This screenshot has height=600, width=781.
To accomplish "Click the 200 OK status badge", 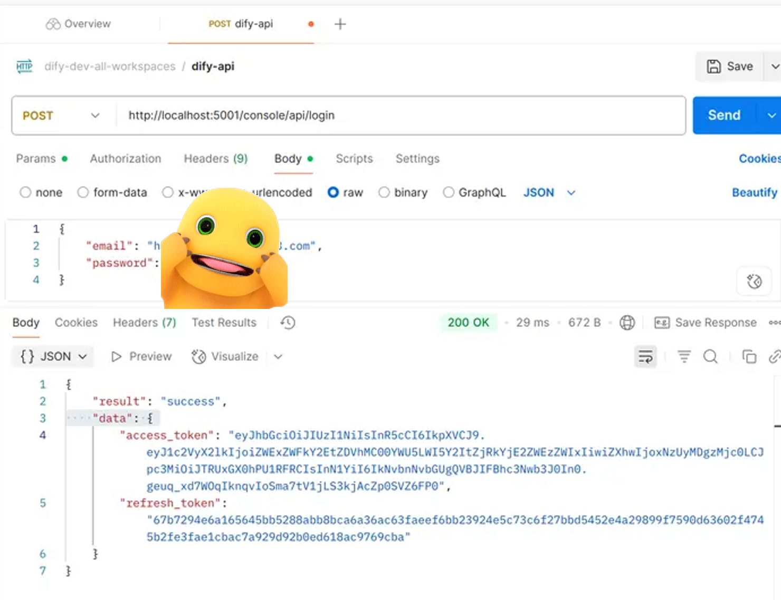I will click(x=468, y=323).
